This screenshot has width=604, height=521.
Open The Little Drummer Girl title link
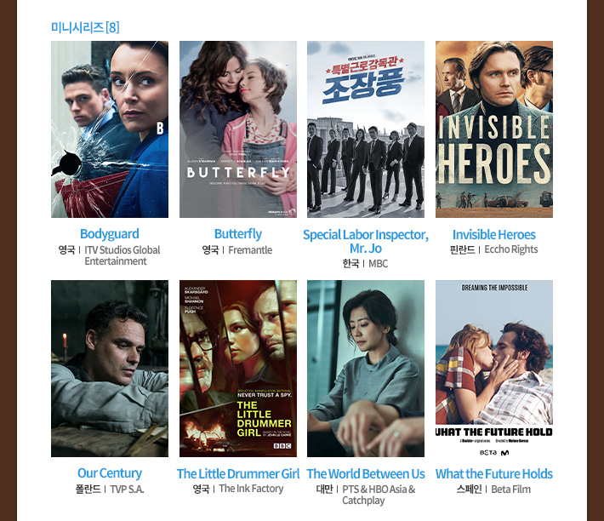click(238, 473)
